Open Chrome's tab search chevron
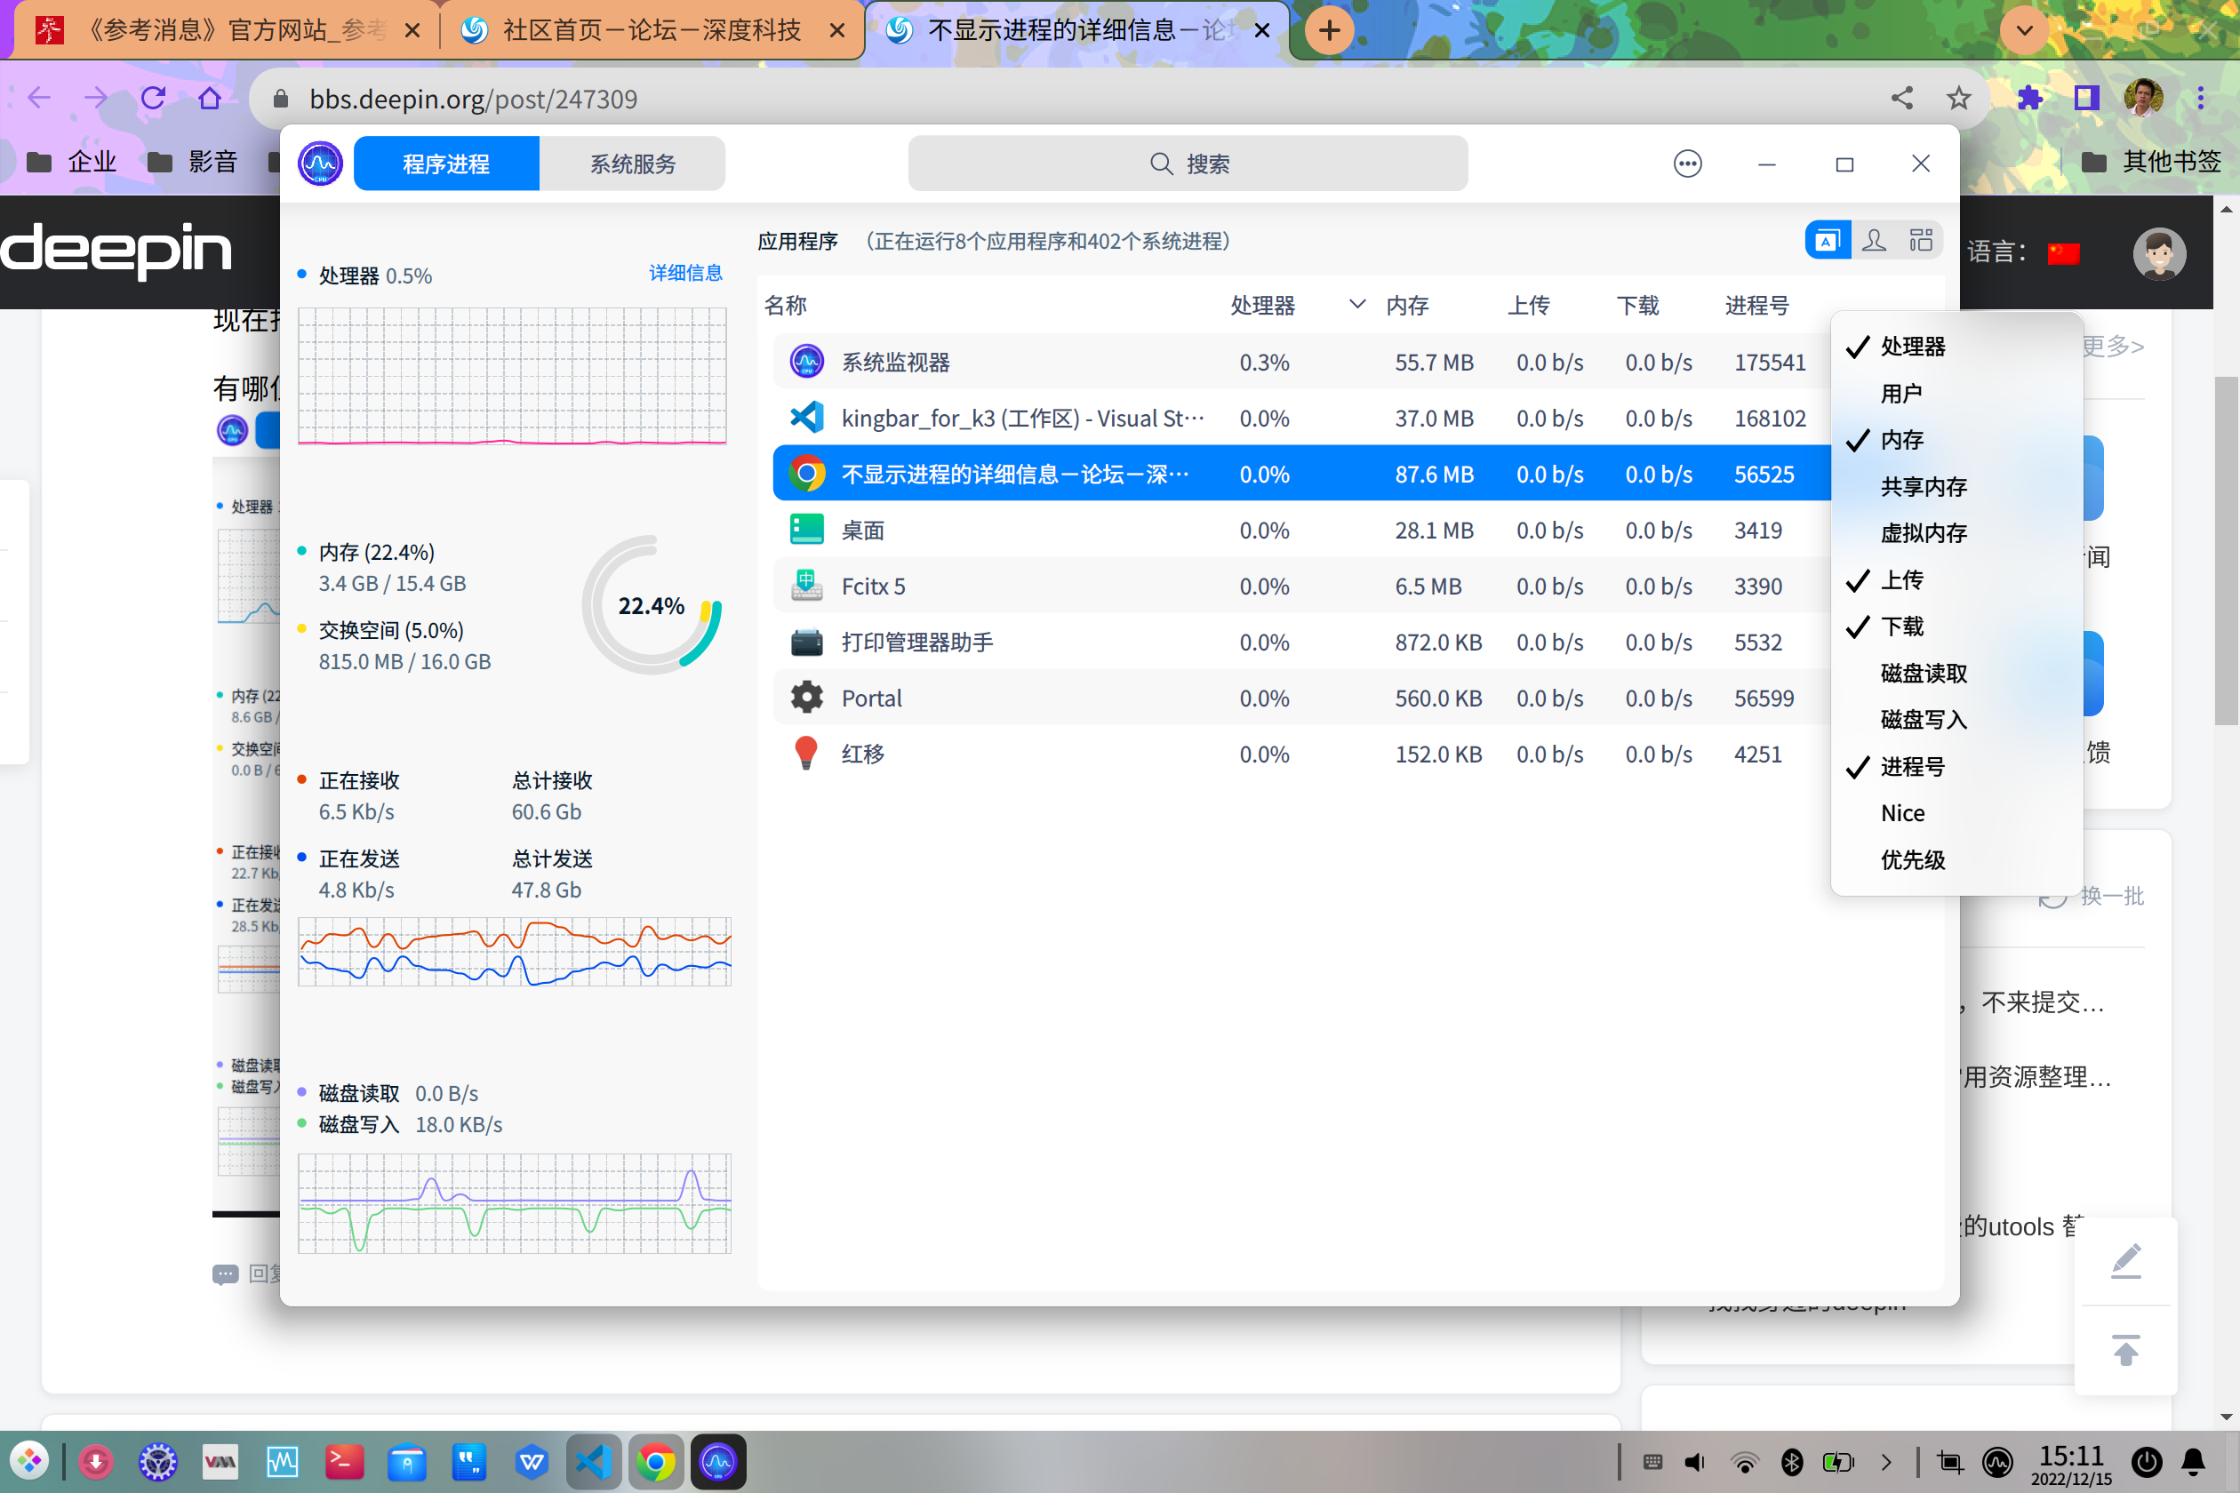 coord(2024,29)
